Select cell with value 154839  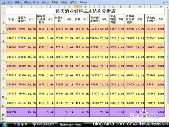pos(94,75)
